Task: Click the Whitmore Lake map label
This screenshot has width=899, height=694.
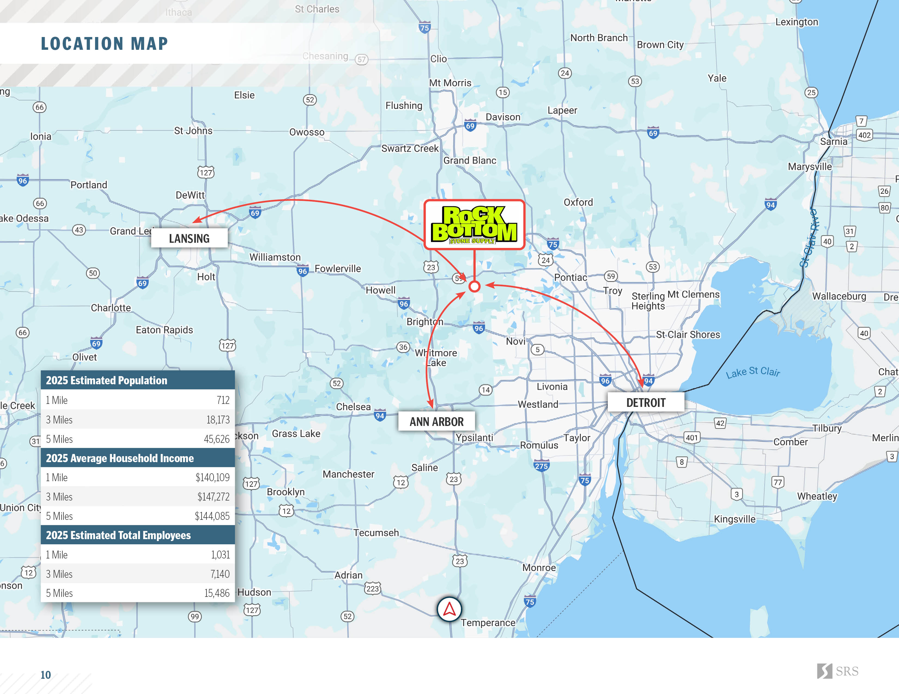Action: [436, 358]
